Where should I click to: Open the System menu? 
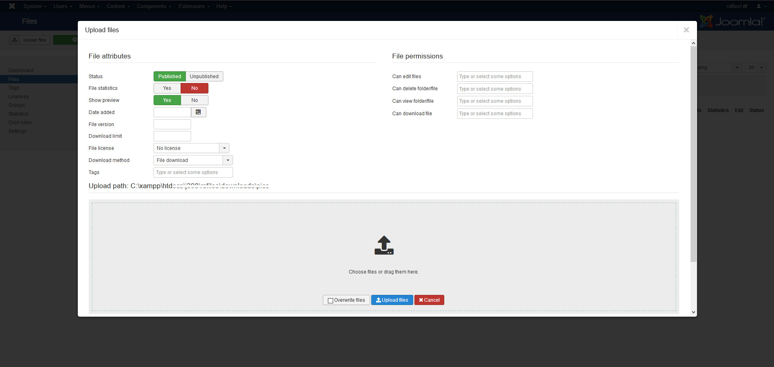(x=35, y=6)
